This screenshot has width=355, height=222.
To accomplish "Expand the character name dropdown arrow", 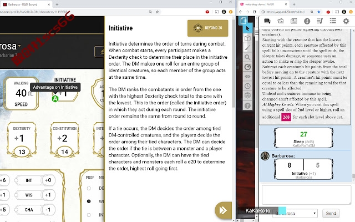I will click(19, 46).
